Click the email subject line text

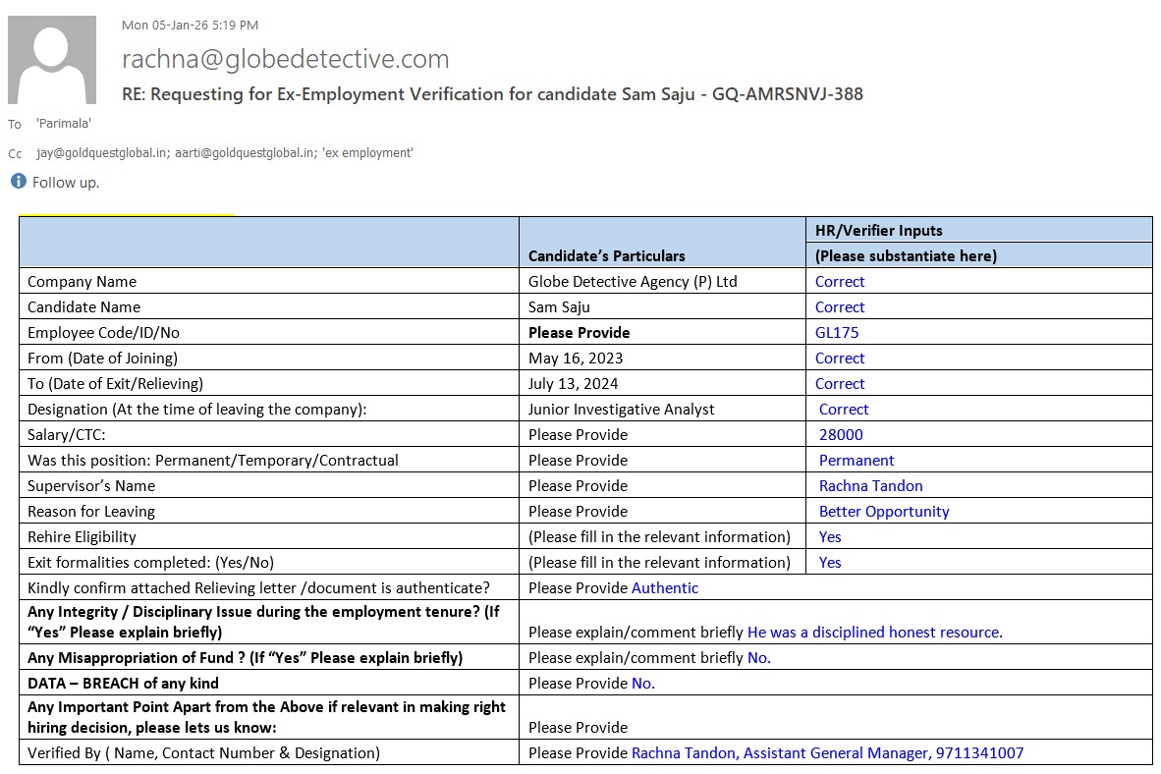point(492,94)
